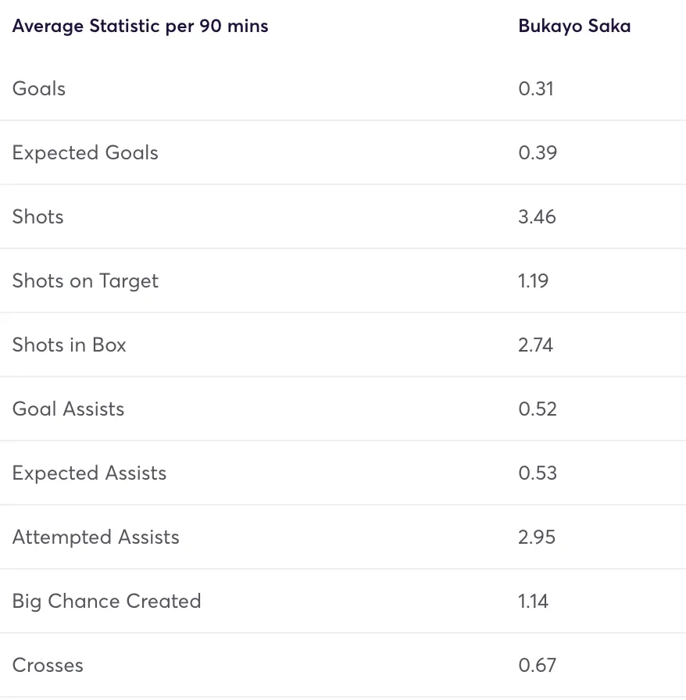Click the Bukayo Saka column header

[574, 26]
